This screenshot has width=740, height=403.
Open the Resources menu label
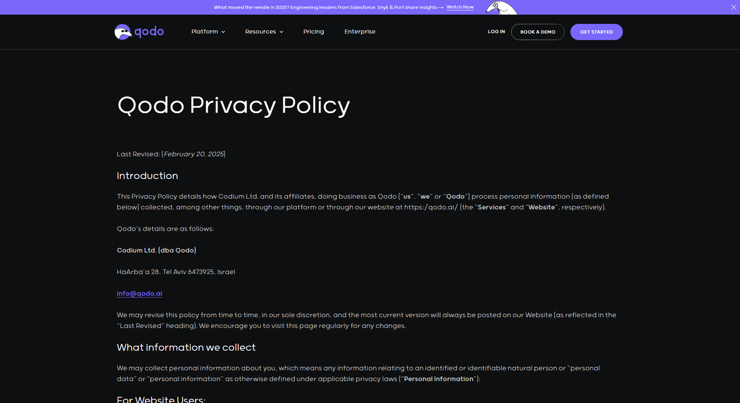pyautogui.click(x=261, y=32)
